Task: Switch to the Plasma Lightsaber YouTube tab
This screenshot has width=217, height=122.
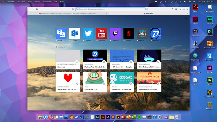Action: point(68,14)
